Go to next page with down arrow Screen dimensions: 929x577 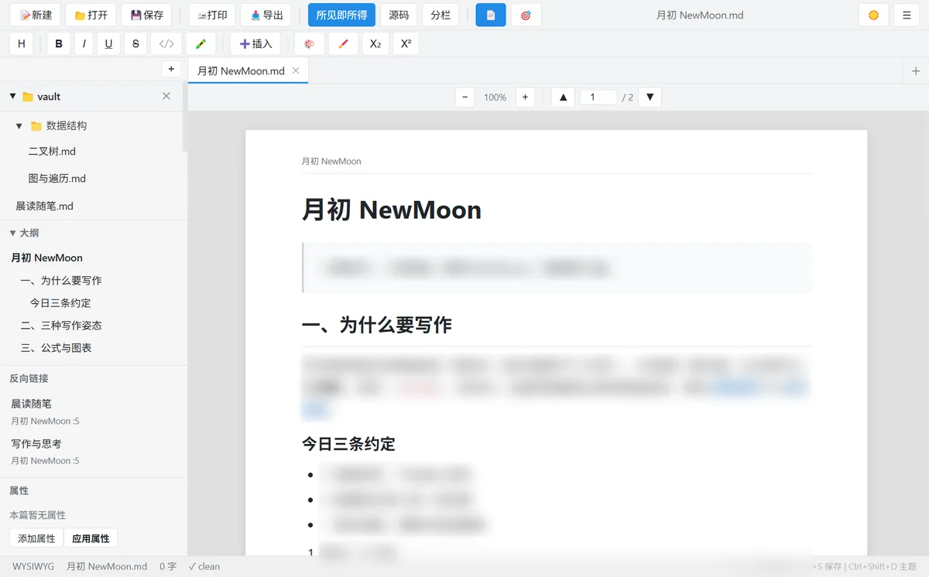[x=650, y=97]
